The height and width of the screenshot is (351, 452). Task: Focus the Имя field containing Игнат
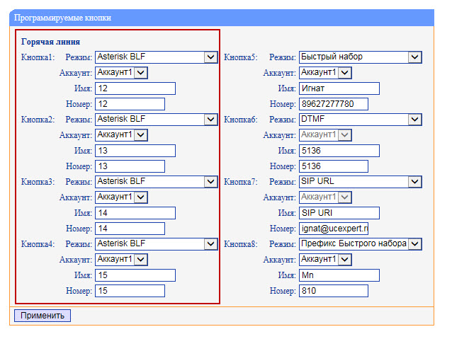coord(339,88)
